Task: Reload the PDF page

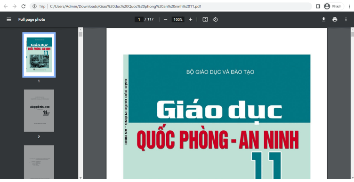Action: pyautogui.click(x=23, y=6)
